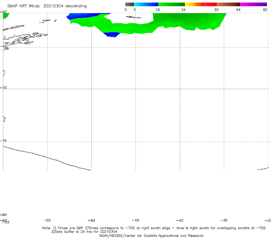
Task: Click the '-40' longitude axis label
Action: pos(179,220)
